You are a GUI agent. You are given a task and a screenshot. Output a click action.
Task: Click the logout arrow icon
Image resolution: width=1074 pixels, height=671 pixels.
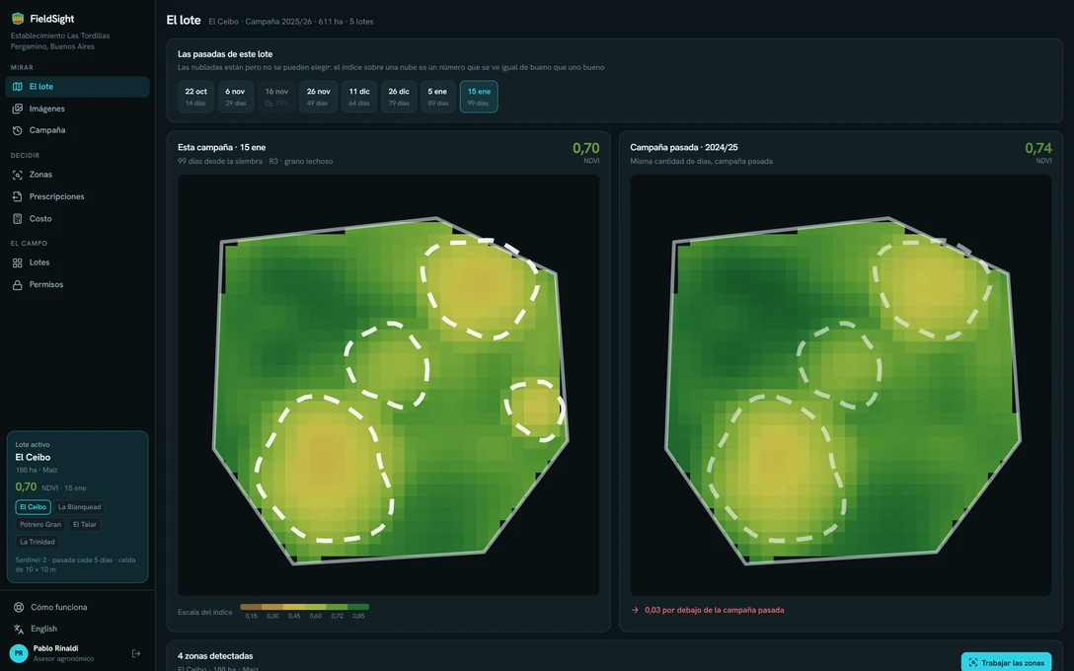click(136, 653)
